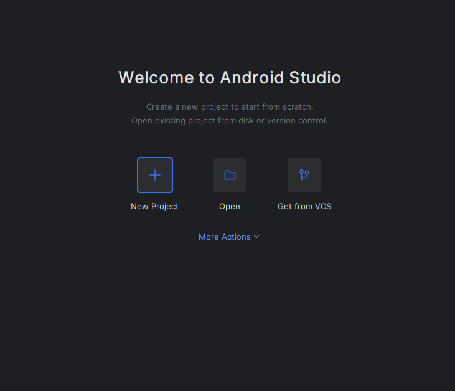Expand the More Actions dropdown
Screen dimensions: 455x391
229,237
